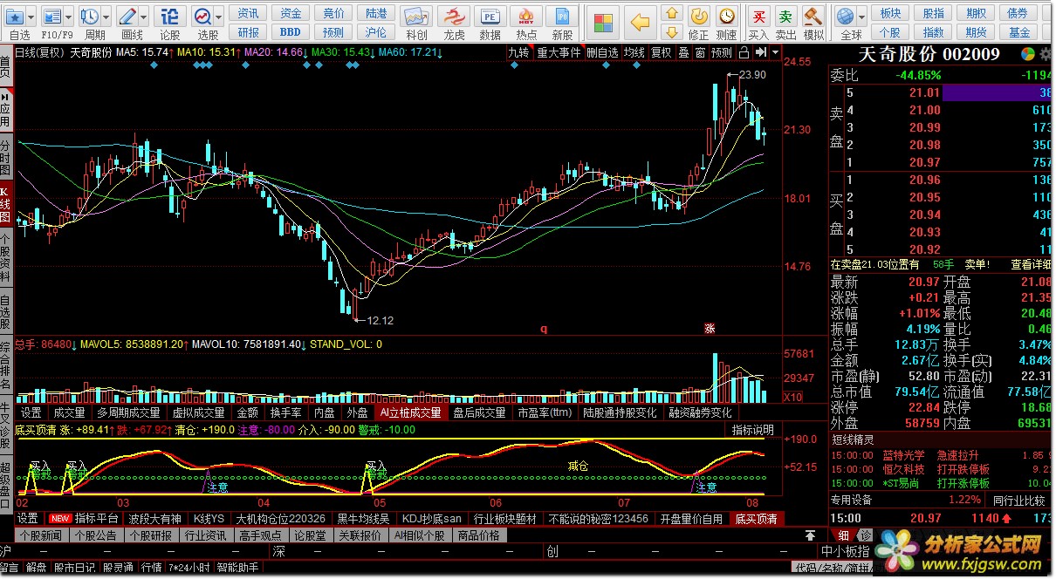The image size is (1056, 579).
Task: Select the 画线 drawing pencil icon
Action: coord(127,16)
